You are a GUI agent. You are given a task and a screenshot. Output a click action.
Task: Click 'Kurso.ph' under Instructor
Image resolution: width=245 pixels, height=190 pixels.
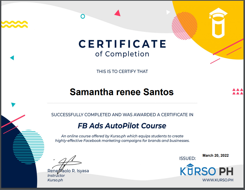pos(55,180)
